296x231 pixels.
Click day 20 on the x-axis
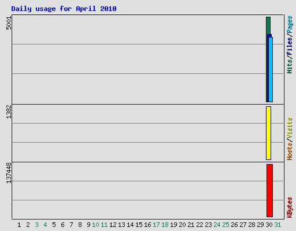[x=182, y=225]
